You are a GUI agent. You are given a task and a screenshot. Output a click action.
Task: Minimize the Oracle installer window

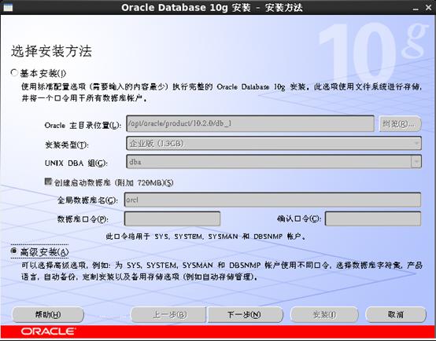tap(416, 9)
